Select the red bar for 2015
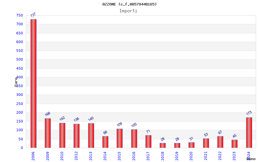Screen dimensions: 259x162 point(119,138)
